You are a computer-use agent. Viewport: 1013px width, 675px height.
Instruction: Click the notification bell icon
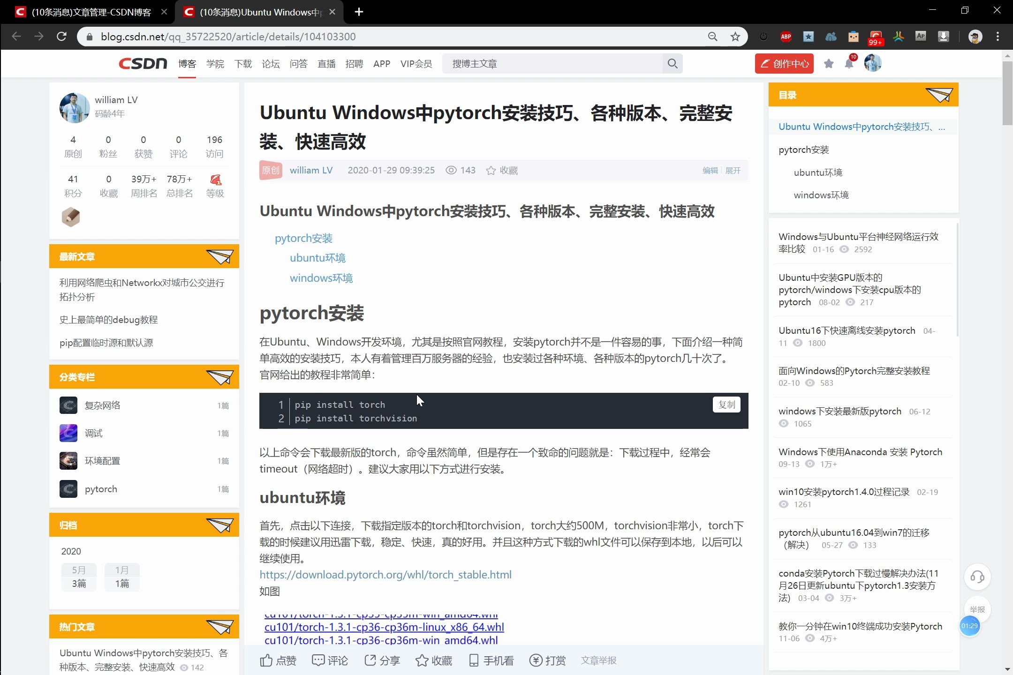[x=849, y=64]
